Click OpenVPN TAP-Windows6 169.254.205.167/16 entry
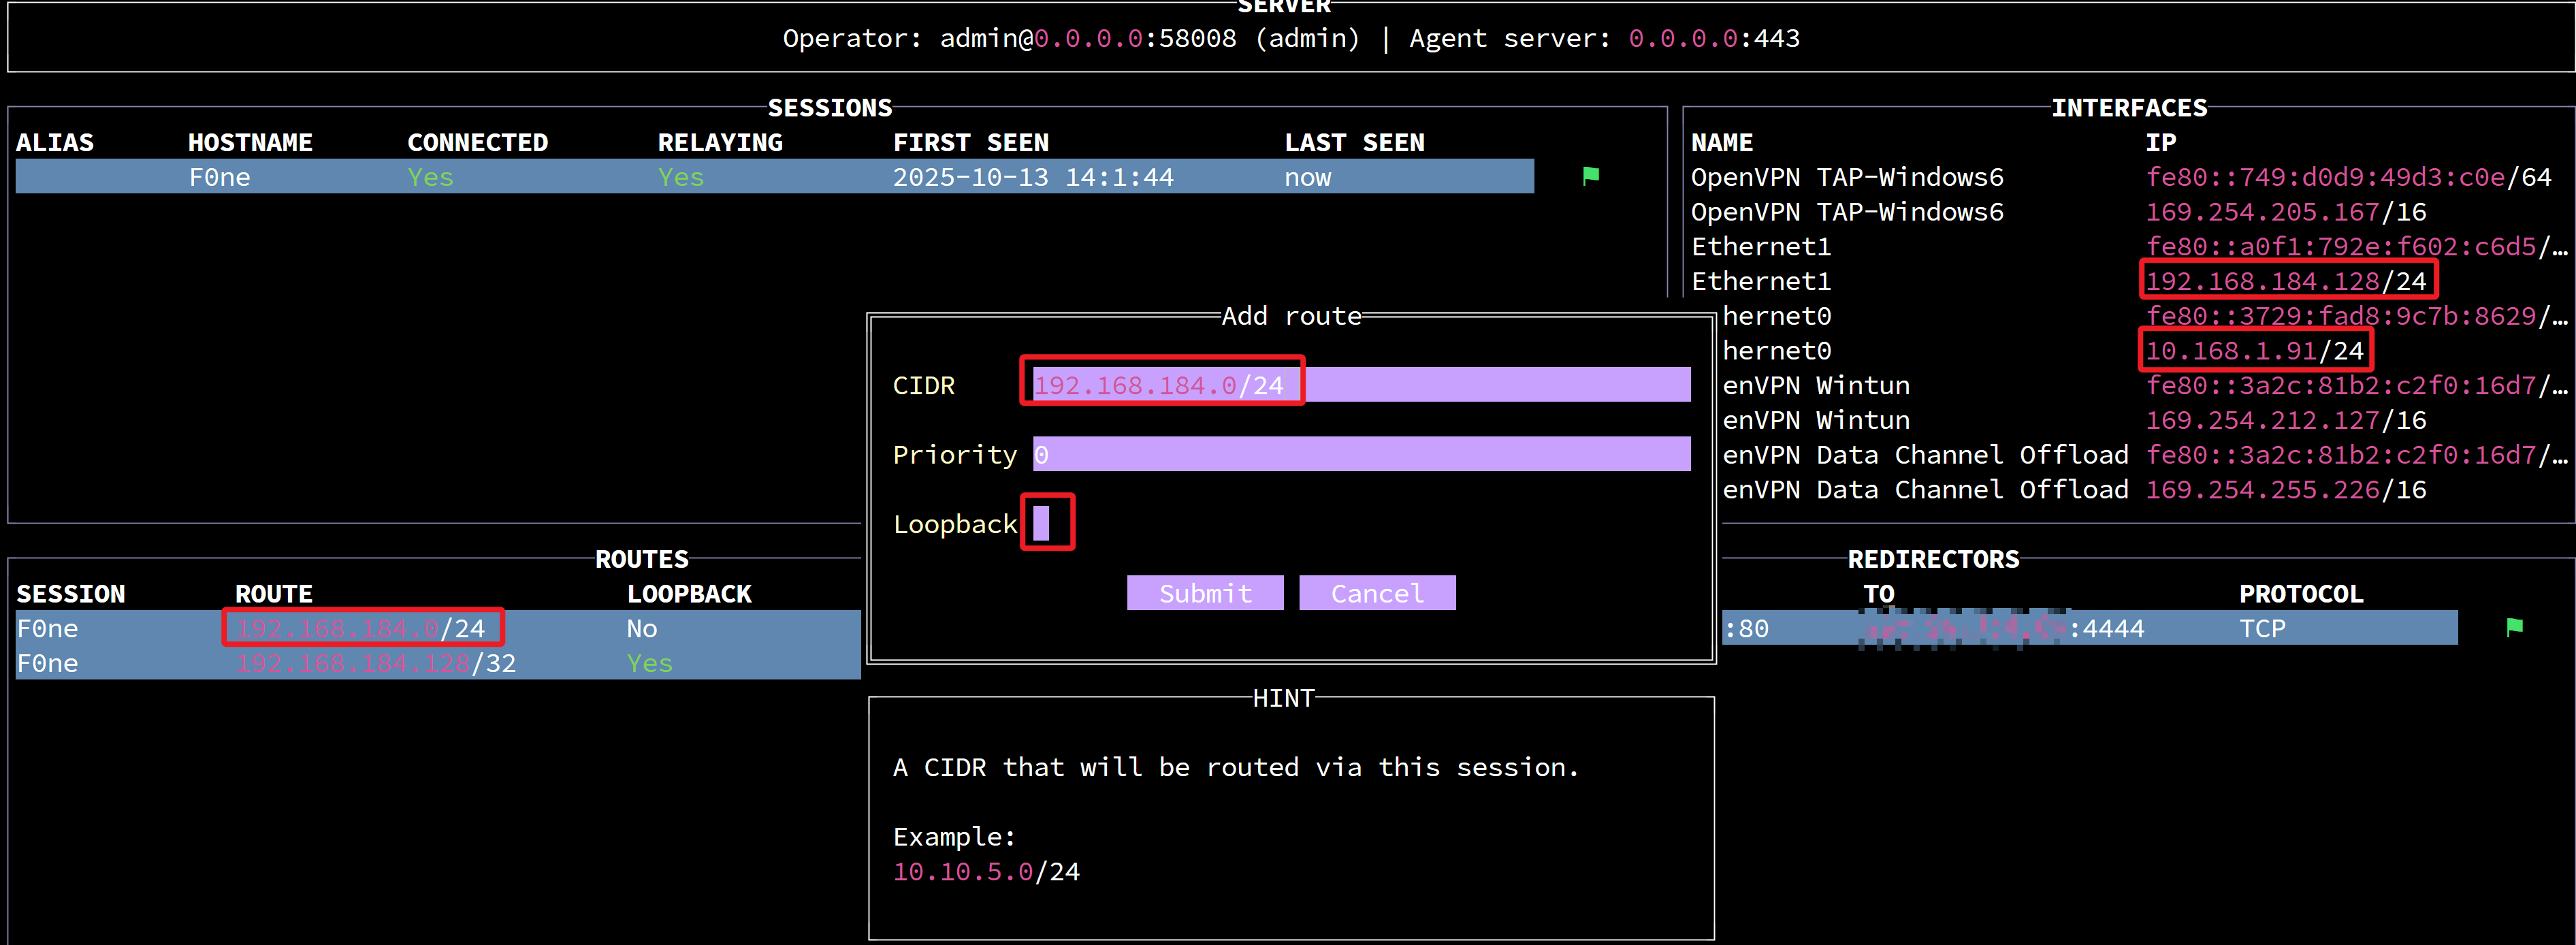This screenshot has width=2576, height=945. pos(2285,212)
